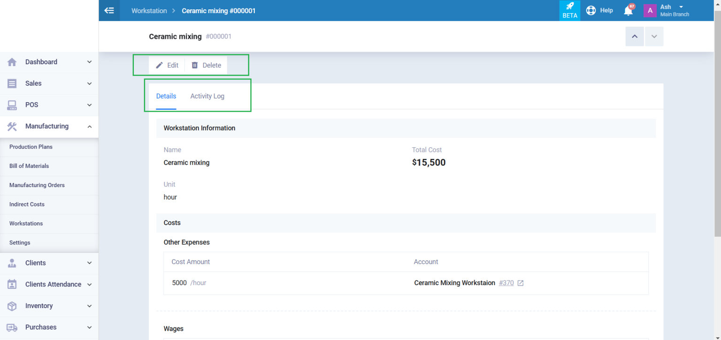
Task: Click the Clients Attendance calendar icon
Action: 12,284
